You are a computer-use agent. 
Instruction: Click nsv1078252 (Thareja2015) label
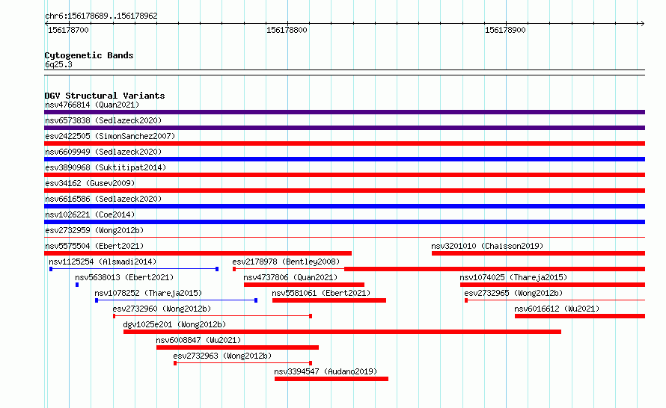point(148,293)
